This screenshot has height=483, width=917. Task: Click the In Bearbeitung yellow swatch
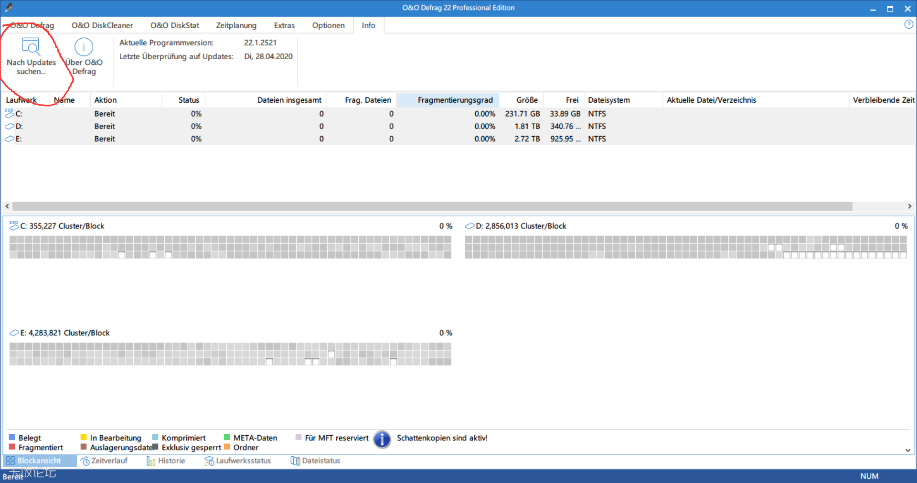click(x=84, y=437)
